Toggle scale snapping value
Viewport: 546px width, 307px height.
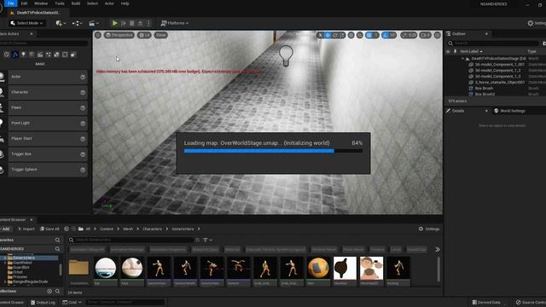pos(409,35)
